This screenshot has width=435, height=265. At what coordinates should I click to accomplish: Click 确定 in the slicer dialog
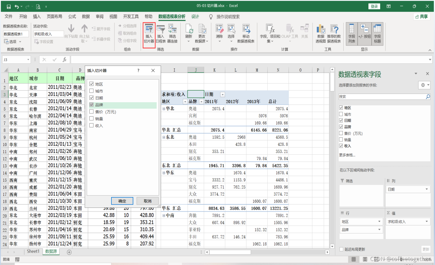point(122,201)
